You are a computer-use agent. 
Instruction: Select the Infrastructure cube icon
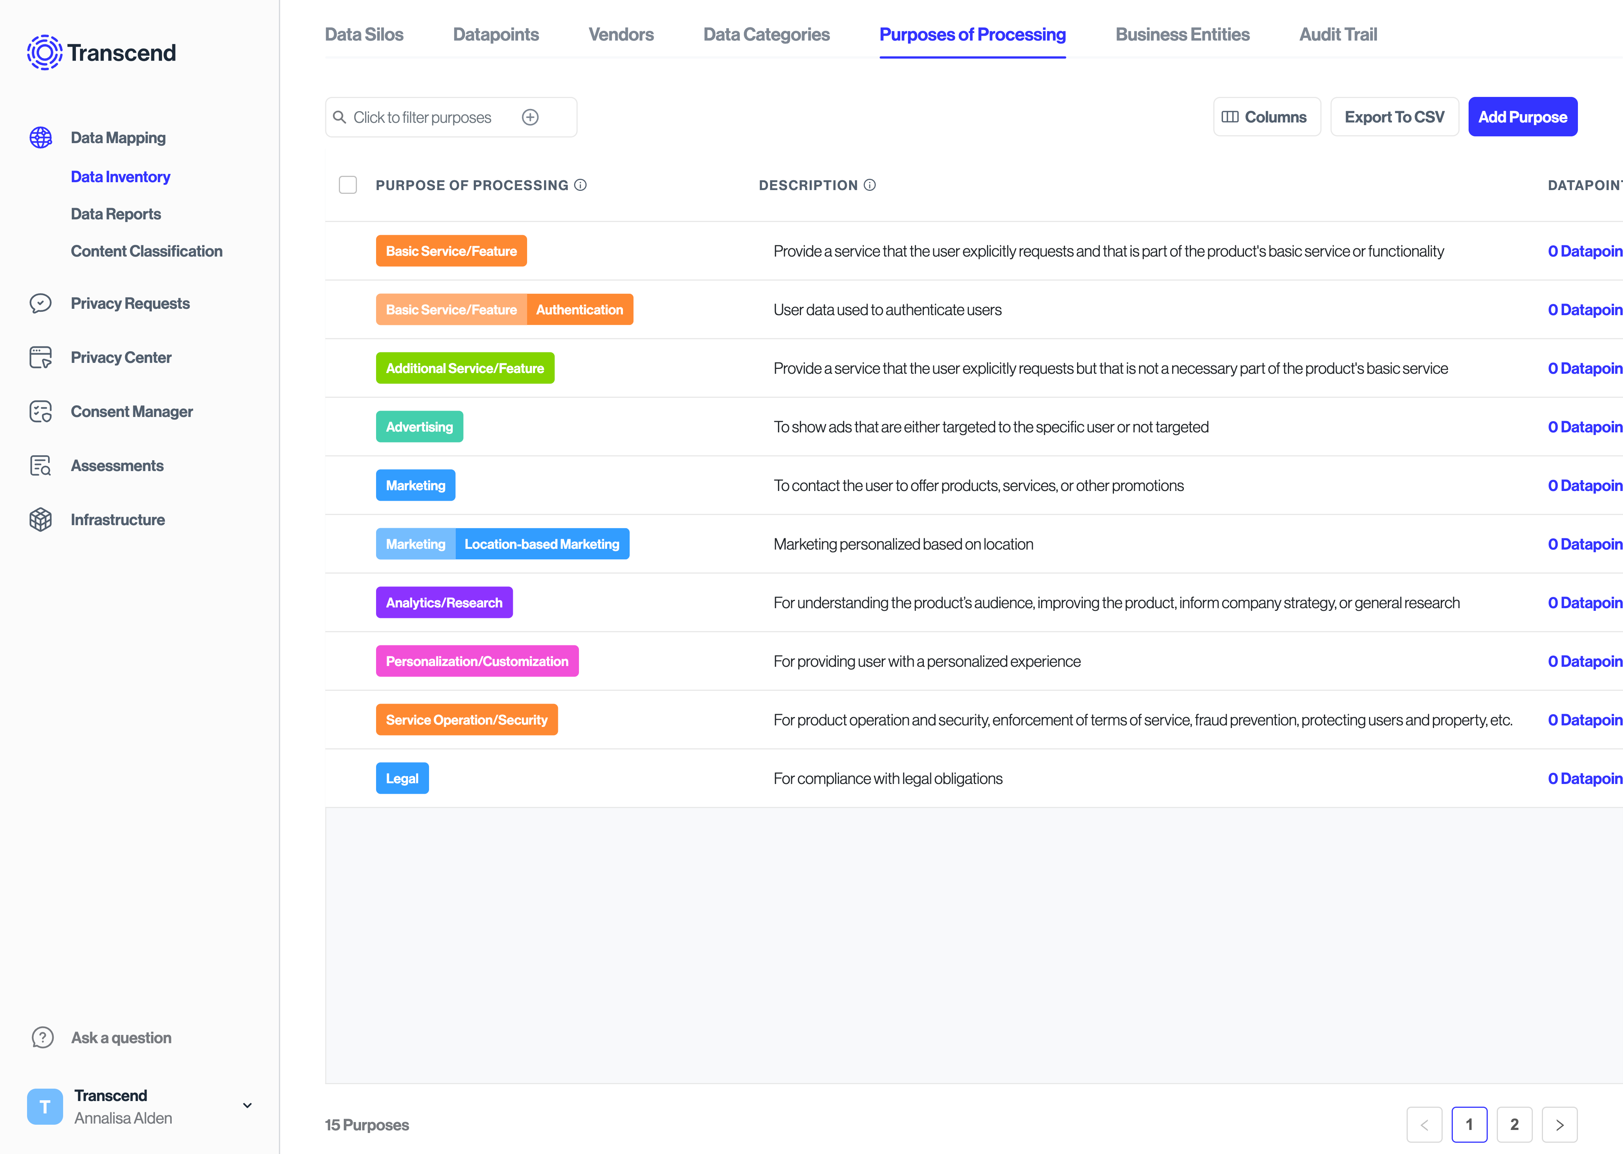click(41, 520)
